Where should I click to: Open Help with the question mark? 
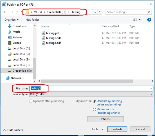click(x=149, y=20)
